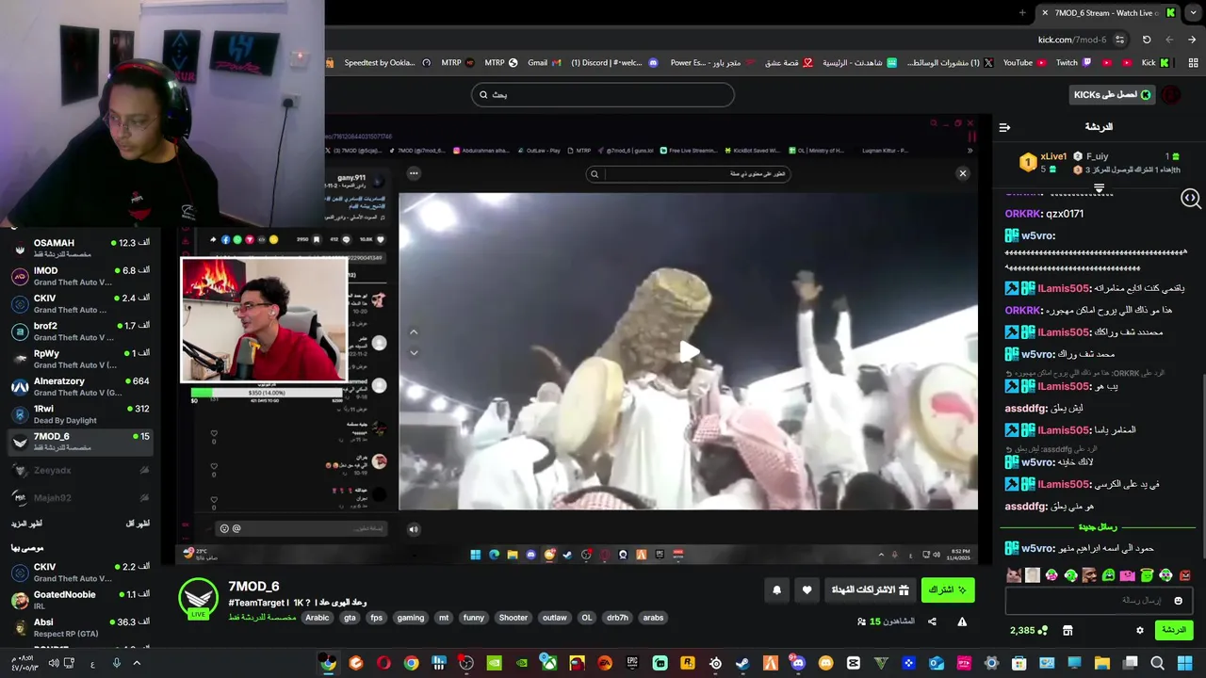Close the overlay with X button
This screenshot has height=678, width=1206.
pos(963,173)
